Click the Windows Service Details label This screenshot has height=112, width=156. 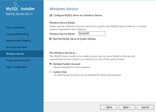pyautogui.click(x=62, y=23)
